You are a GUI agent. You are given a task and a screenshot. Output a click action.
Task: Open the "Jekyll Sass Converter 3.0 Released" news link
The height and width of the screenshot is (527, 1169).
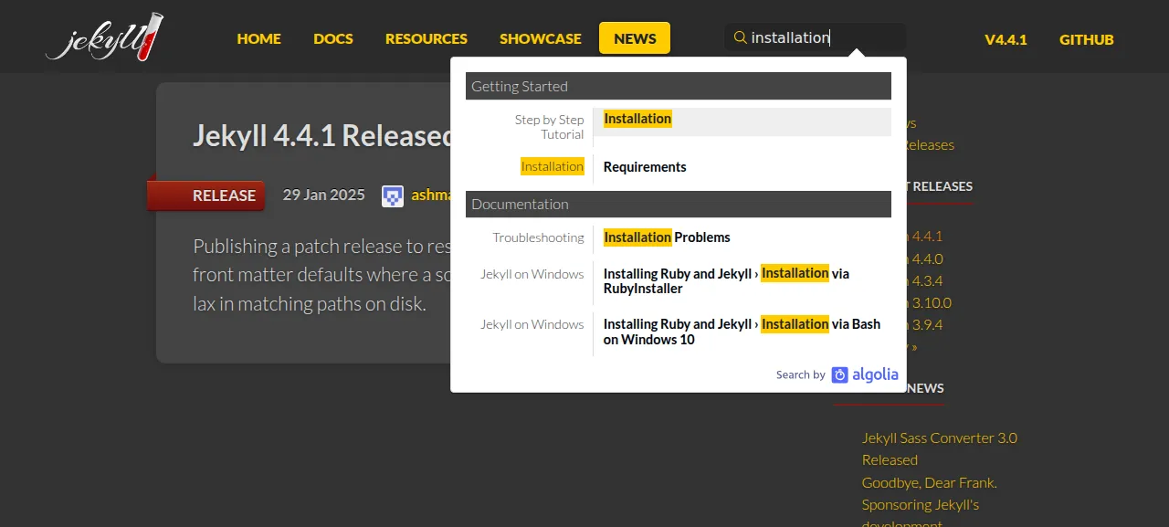click(940, 448)
